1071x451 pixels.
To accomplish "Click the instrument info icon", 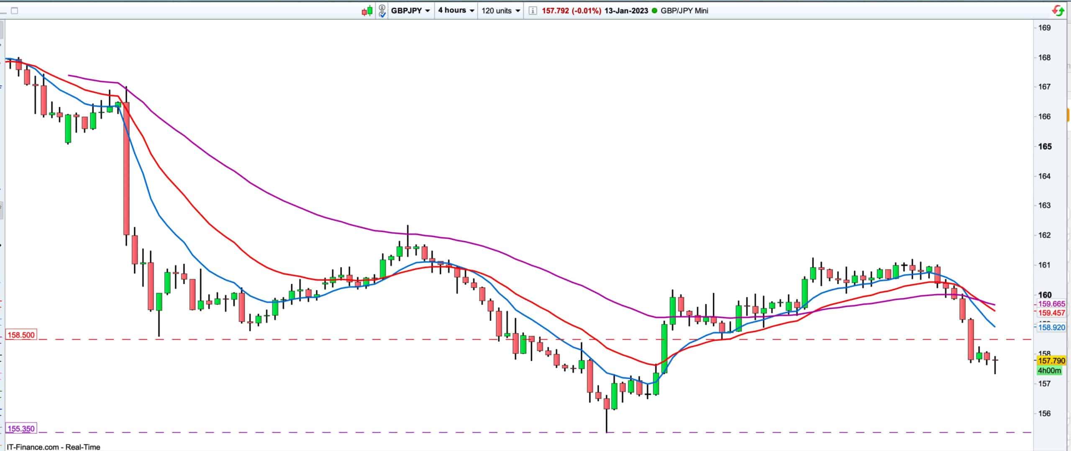I will click(x=533, y=11).
